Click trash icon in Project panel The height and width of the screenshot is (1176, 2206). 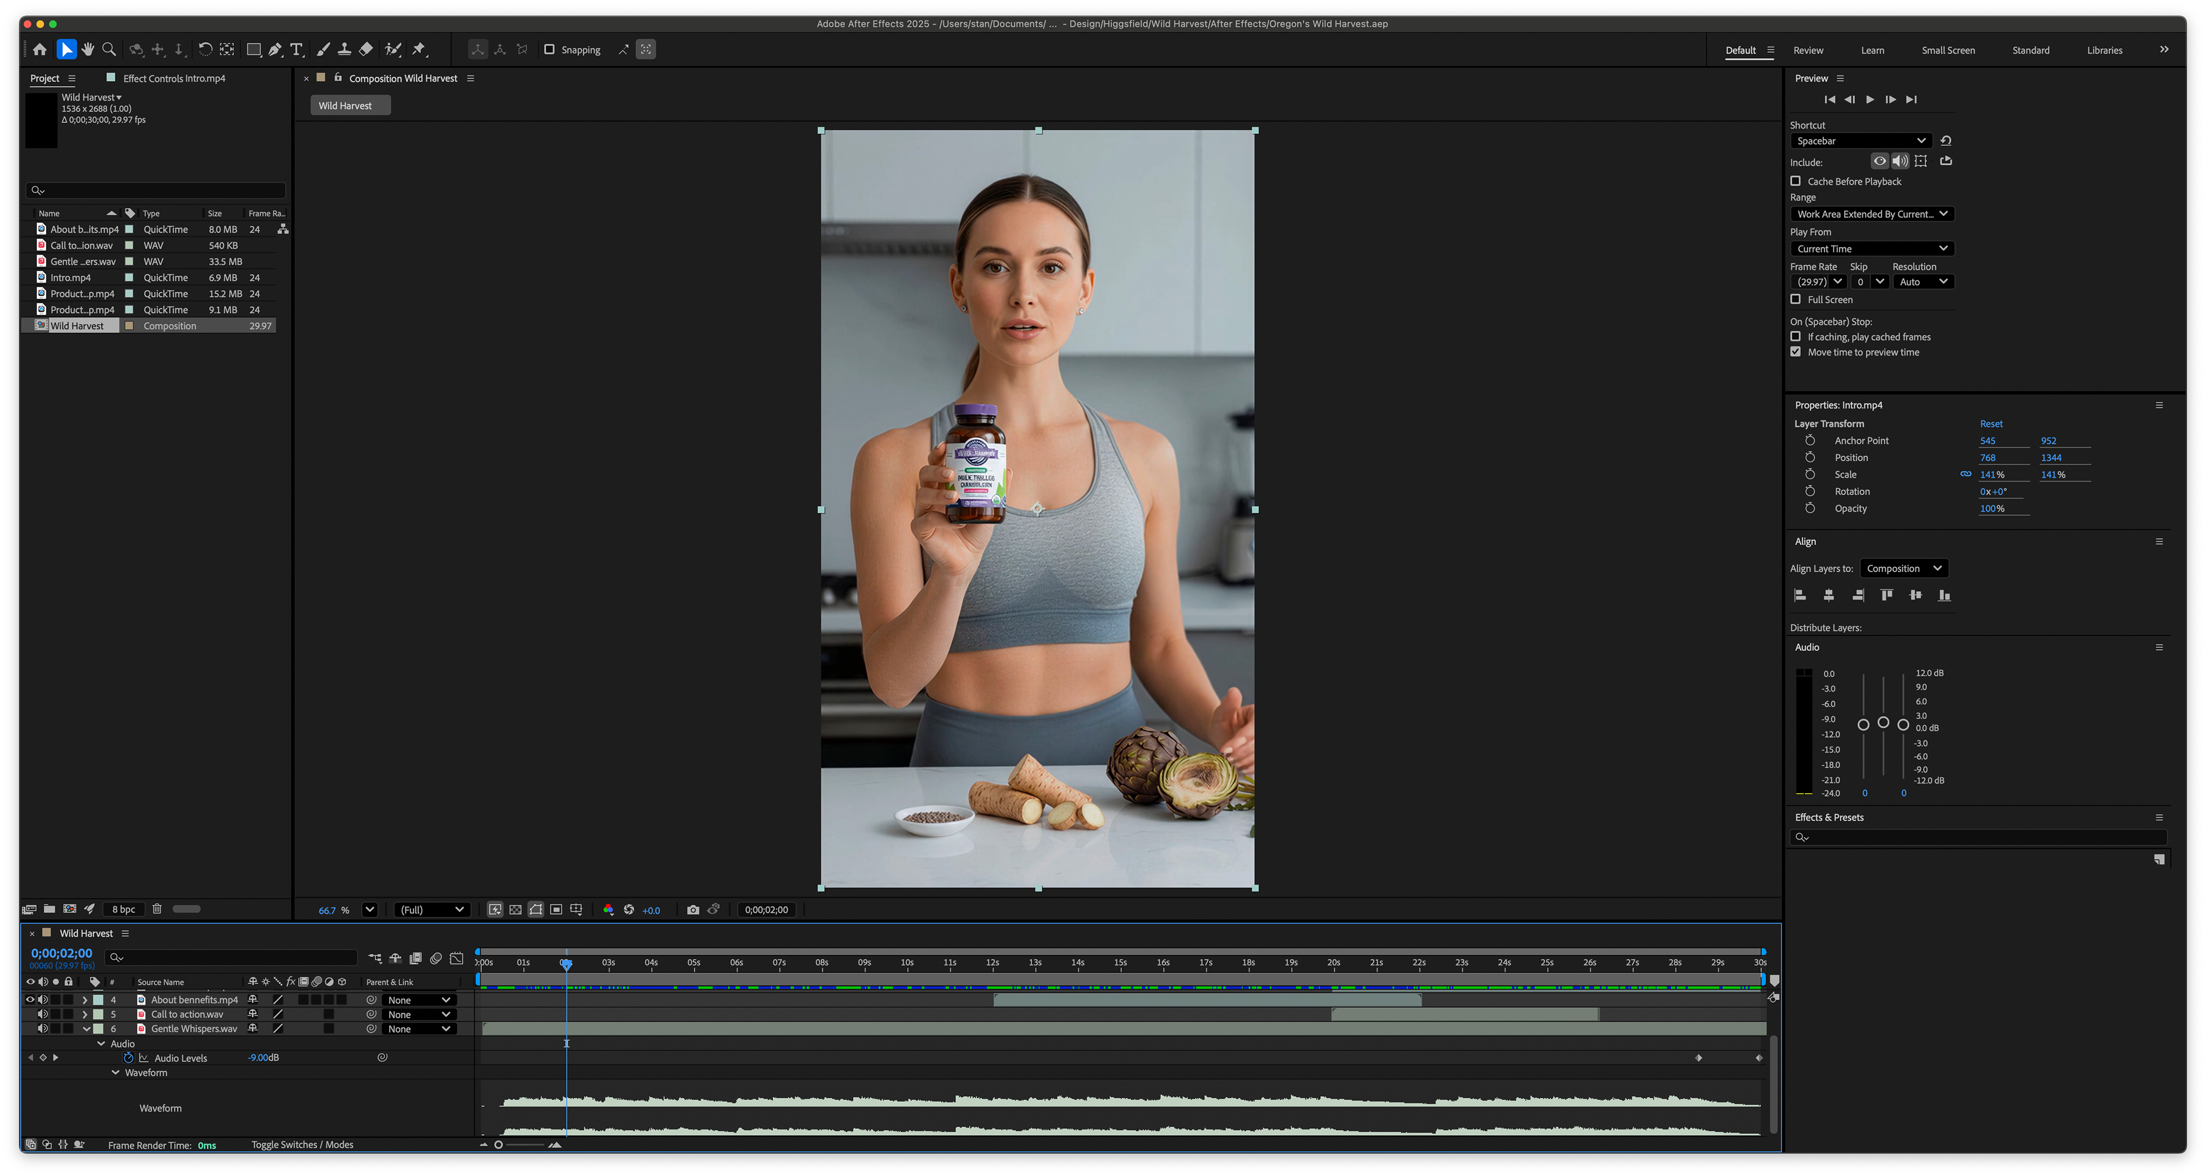click(157, 909)
